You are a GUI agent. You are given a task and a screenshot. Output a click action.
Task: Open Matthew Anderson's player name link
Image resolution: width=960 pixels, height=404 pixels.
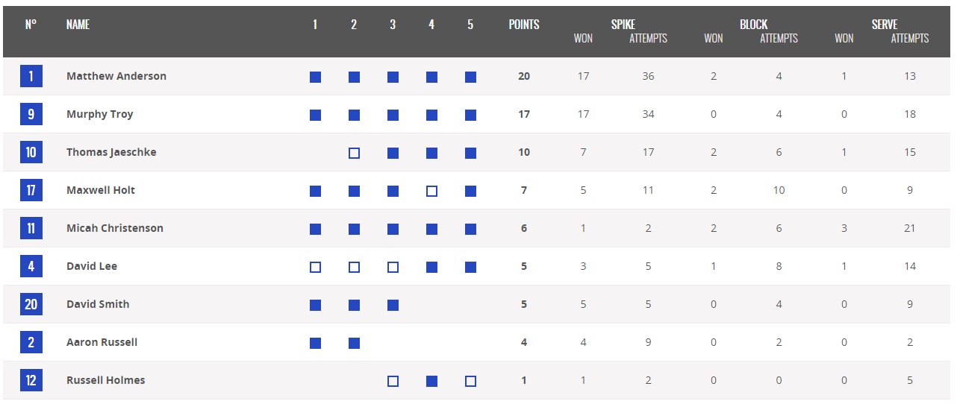116,76
